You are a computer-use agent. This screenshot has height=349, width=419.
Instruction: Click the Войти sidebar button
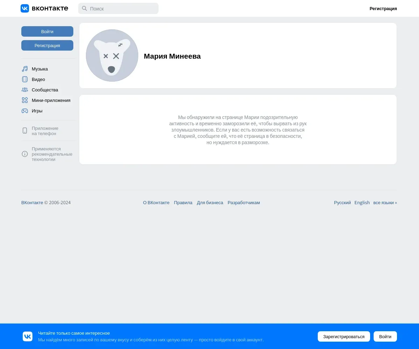[47, 31]
